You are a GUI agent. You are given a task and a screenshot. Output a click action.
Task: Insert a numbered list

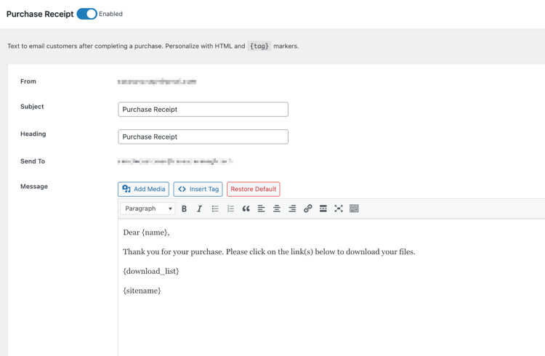click(230, 209)
